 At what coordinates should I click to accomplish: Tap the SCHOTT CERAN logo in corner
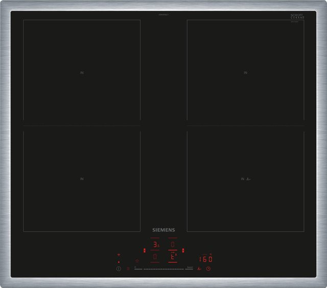[x=297, y=16]
